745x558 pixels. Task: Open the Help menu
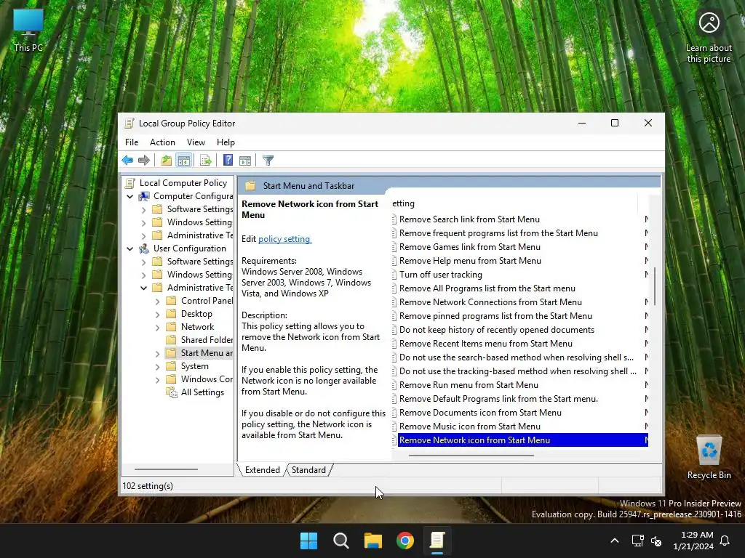click(x=226, y=142)
